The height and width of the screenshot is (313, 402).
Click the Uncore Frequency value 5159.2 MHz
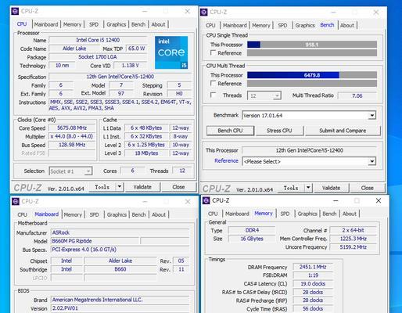click(353, 247)
